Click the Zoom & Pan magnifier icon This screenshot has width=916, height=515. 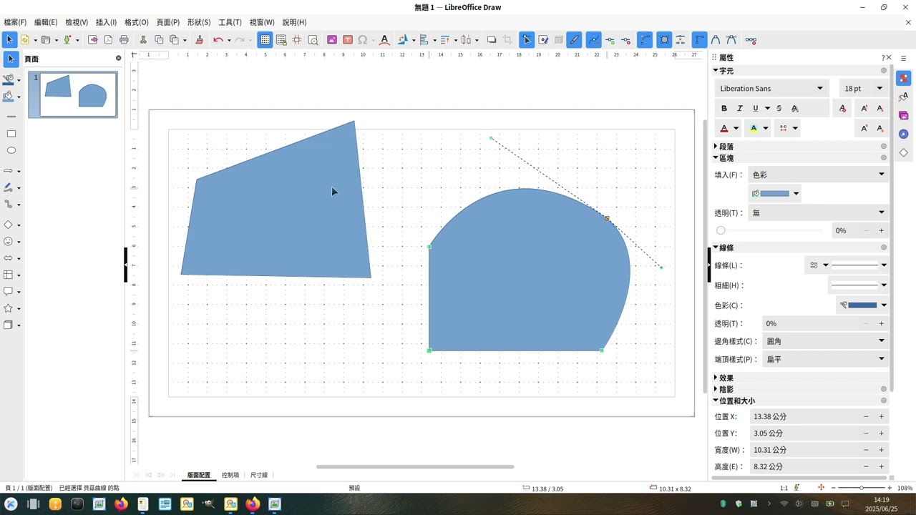(313, 40)
